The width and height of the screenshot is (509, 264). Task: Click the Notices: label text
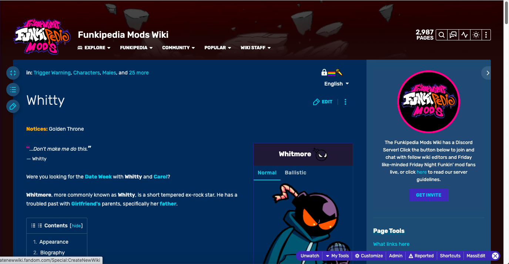pos(37,129)
